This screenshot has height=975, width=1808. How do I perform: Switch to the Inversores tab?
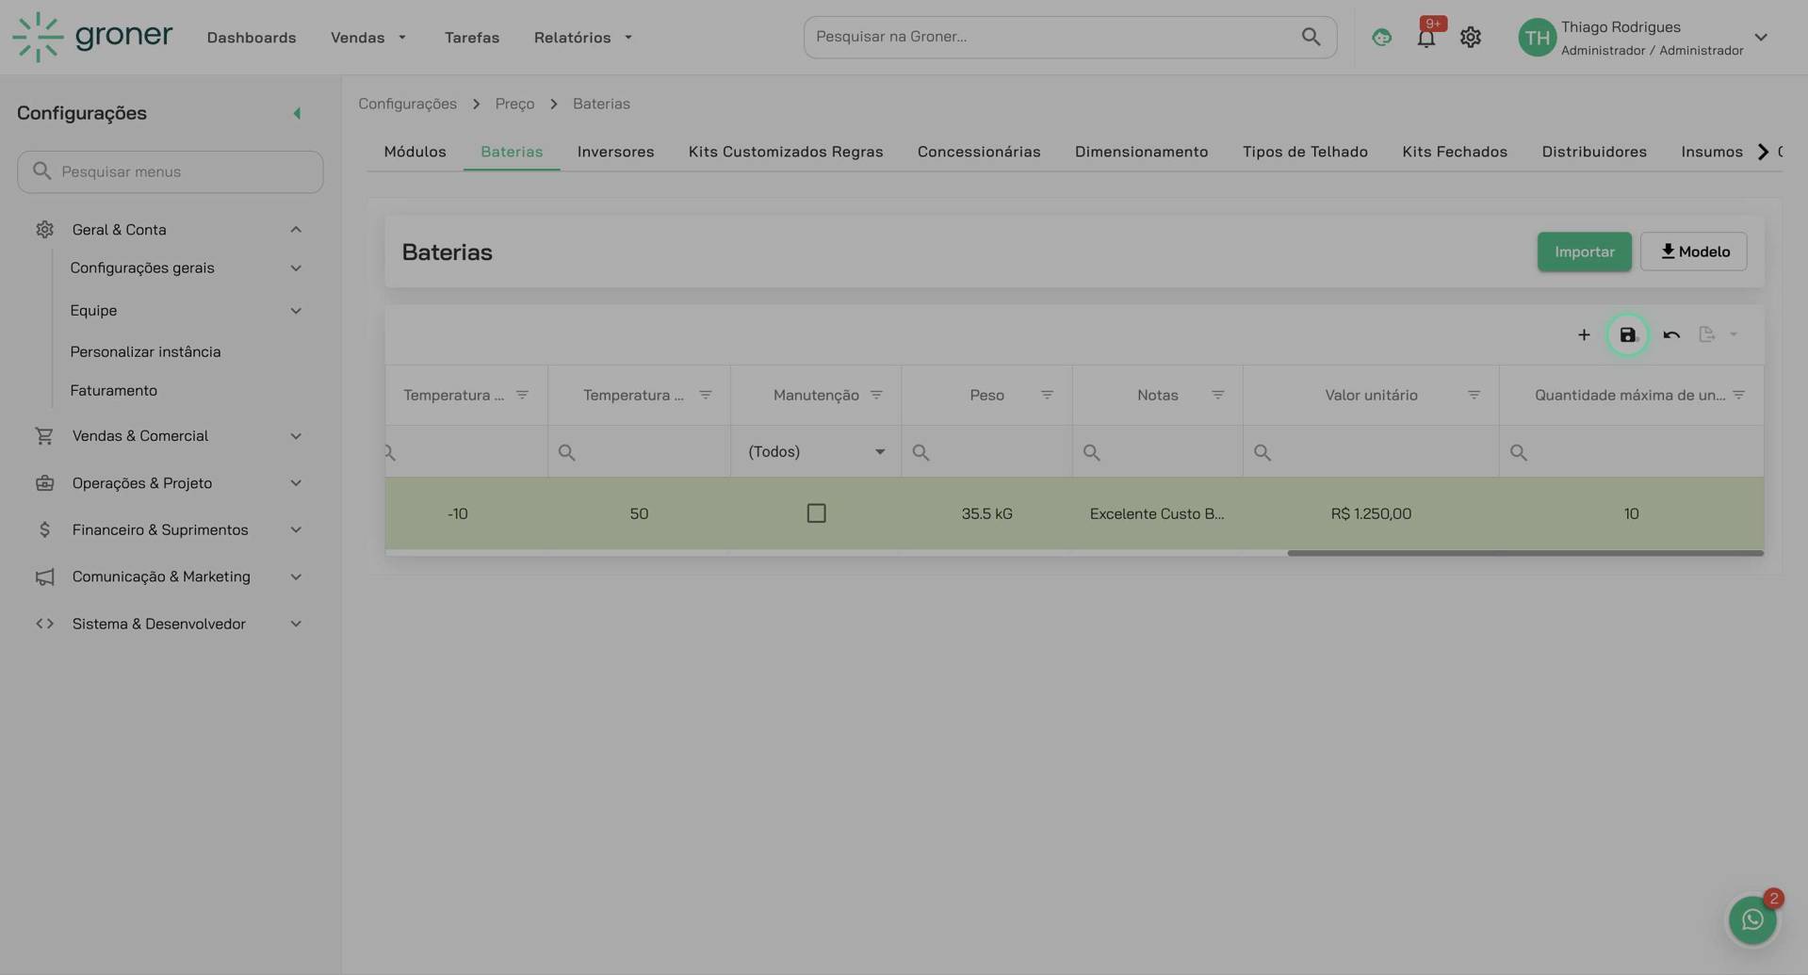pyautogui.click(x=615, y=152)
